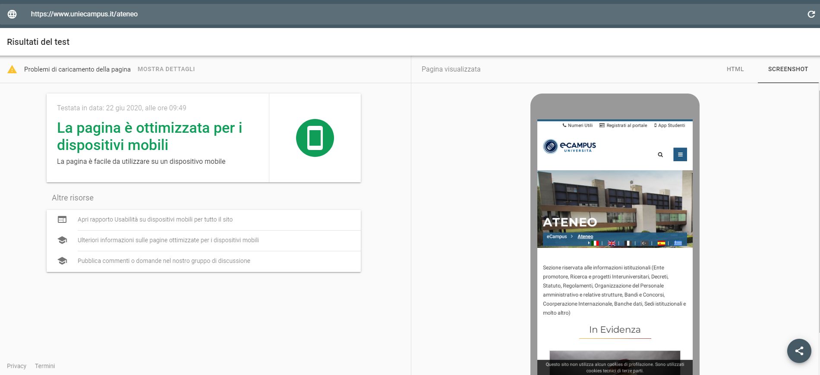
Task: Open Ulteriori informazioni sulle pagine ottimizzate link
Action: (168, 240)
